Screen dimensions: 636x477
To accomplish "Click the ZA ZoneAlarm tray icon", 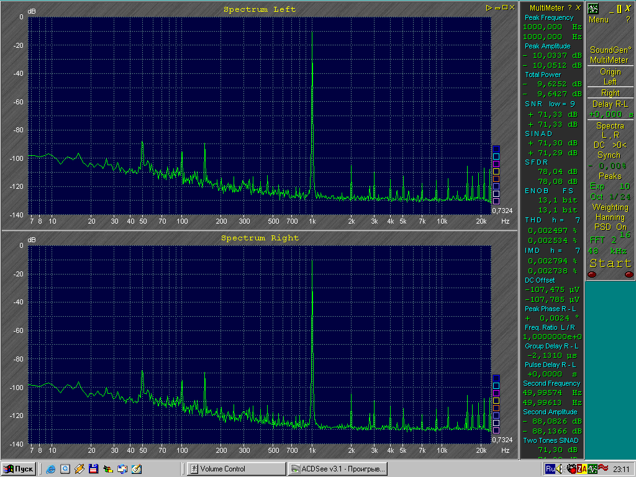I will 582,469.
